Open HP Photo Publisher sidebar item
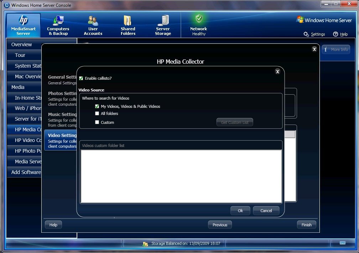 24,151
